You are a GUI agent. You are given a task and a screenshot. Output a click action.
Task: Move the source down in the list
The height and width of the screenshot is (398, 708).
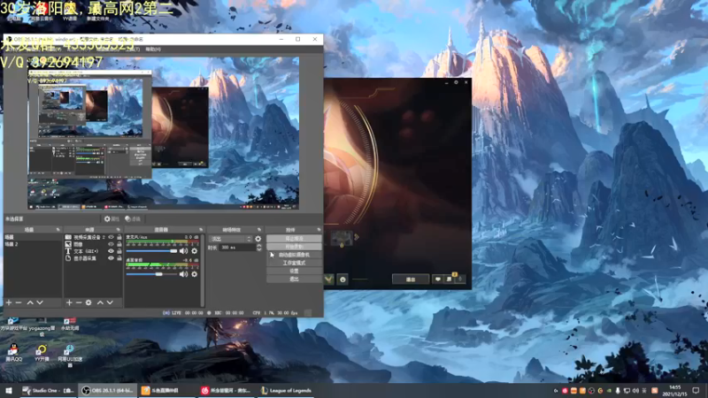coord(110,302)
